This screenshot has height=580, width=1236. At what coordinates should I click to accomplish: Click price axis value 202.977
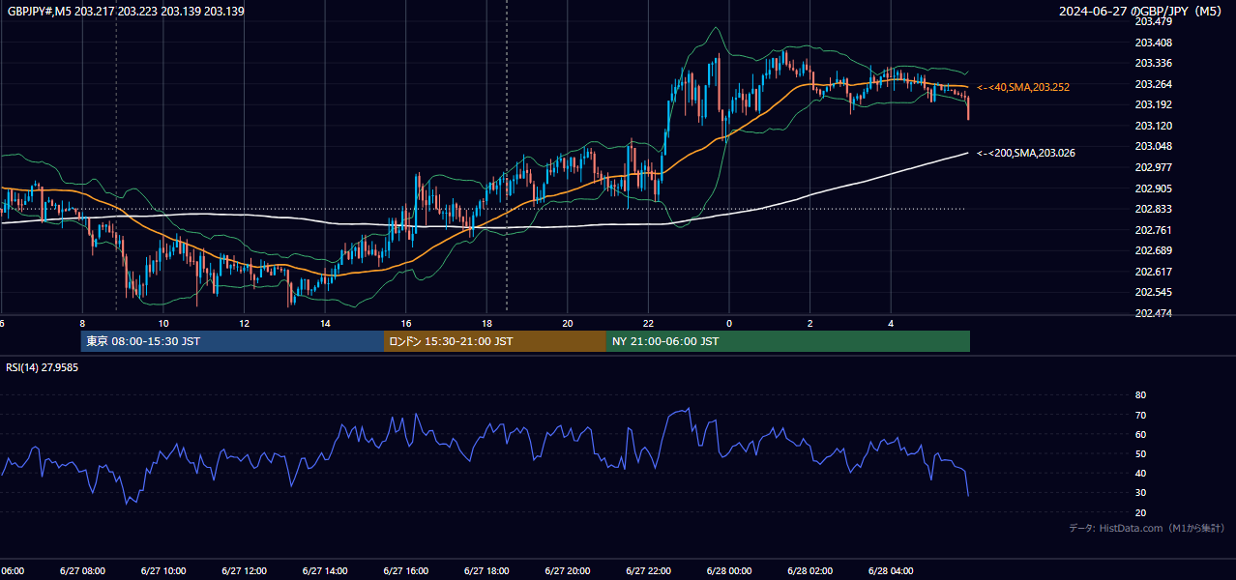pyautogui.click(x=1154, y=167)
